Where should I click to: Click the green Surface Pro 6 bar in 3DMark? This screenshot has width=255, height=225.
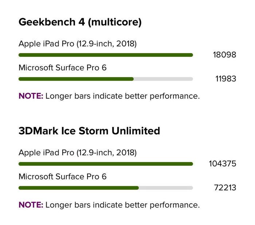click(78, 188)
